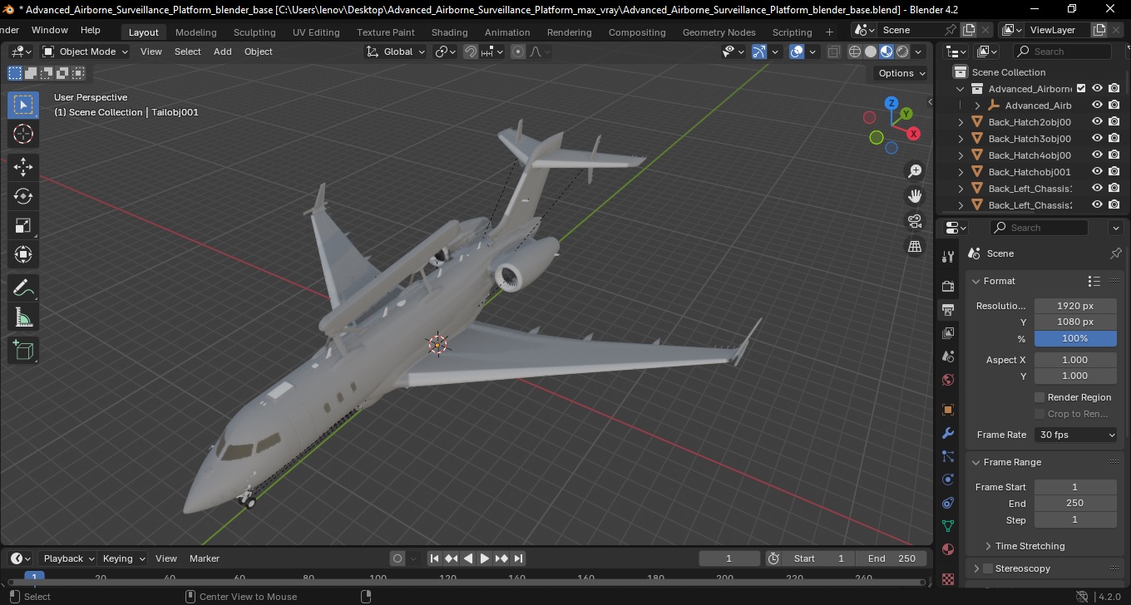The width and height of the screenshot is (1131, 605).
Task: Toggle proportional editing button
Action: coord(518,52)
